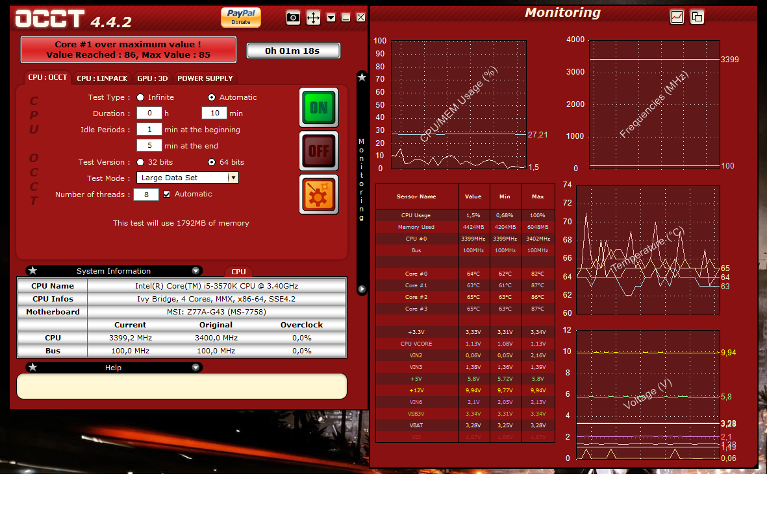Click the star icon on Help bar
This screenshot has height=520, width=767.
32,367
